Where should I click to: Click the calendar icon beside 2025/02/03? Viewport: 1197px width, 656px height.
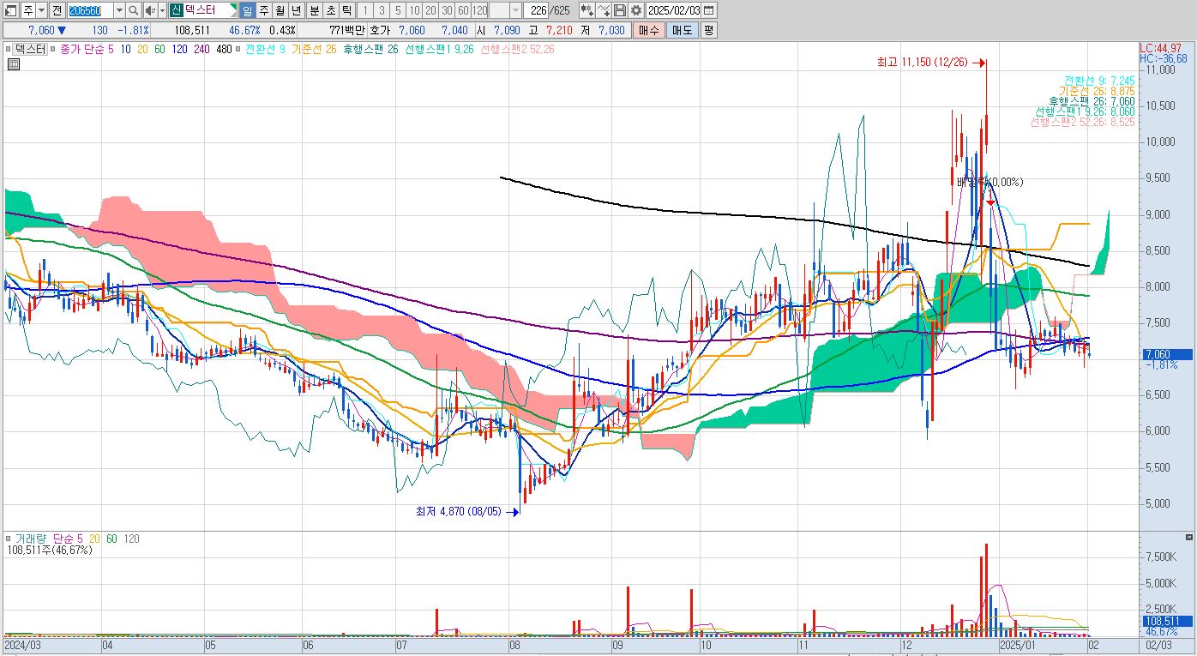coord(708,10)
